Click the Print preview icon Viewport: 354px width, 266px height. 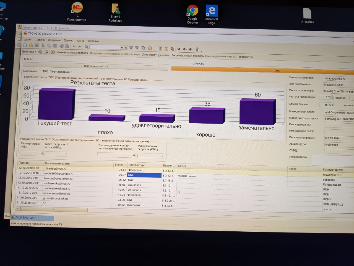67,46
